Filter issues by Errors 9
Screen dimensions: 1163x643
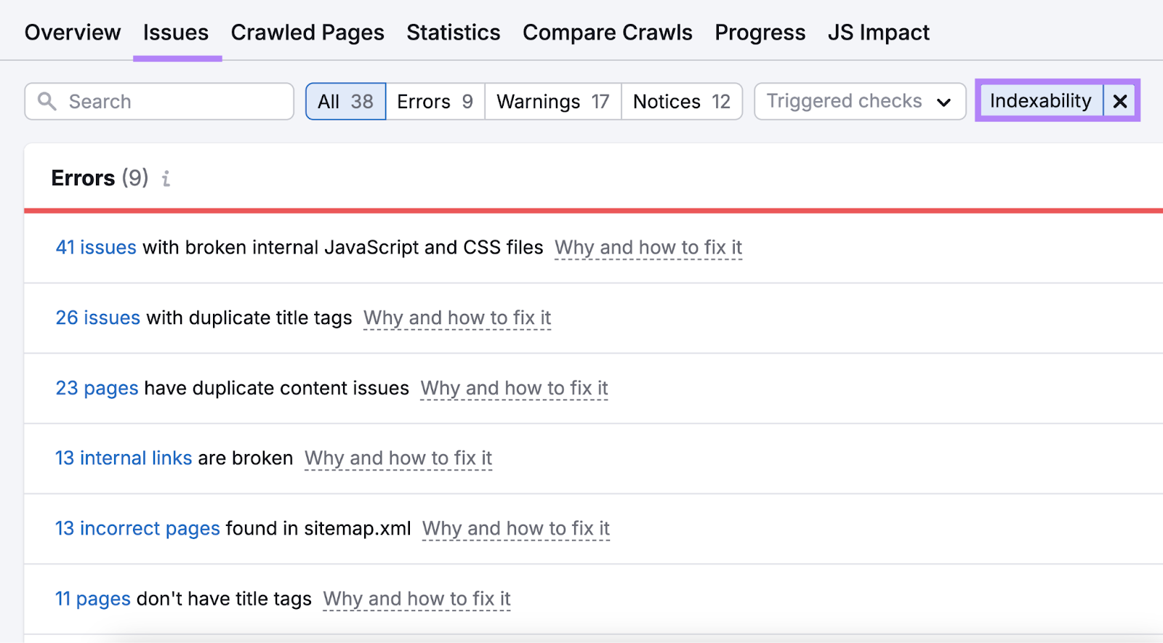pos(434,101)
